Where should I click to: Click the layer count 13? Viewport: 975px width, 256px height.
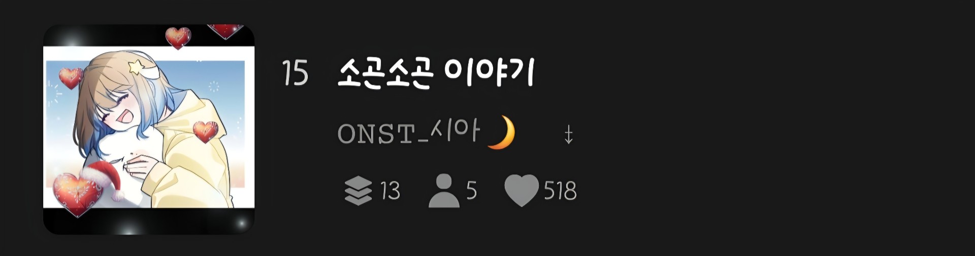[390, 191]
